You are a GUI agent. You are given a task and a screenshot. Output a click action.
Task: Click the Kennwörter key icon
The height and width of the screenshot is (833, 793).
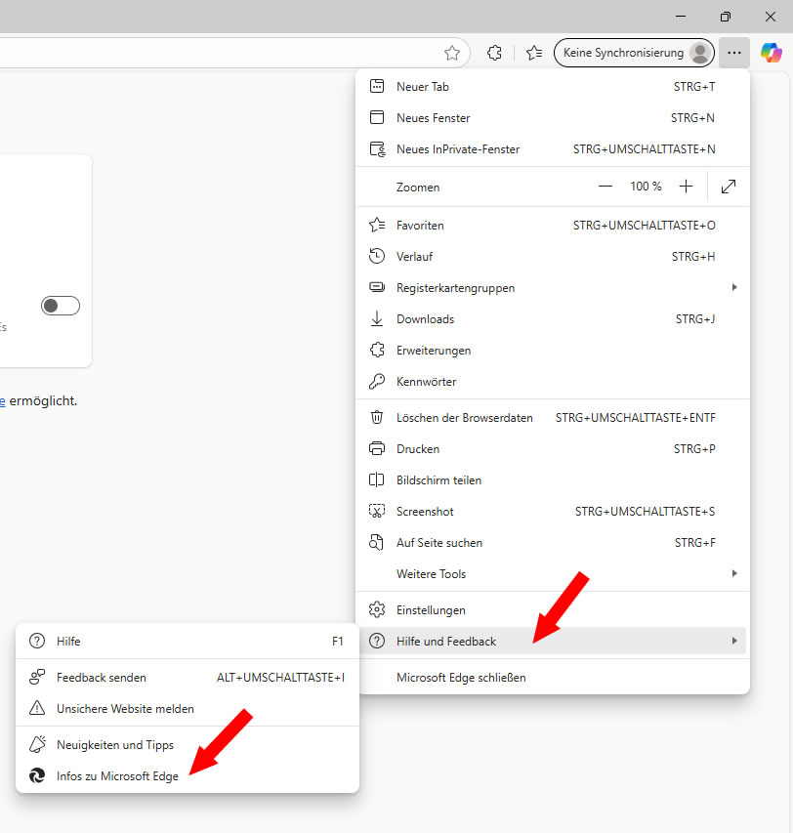click(377, 382)
